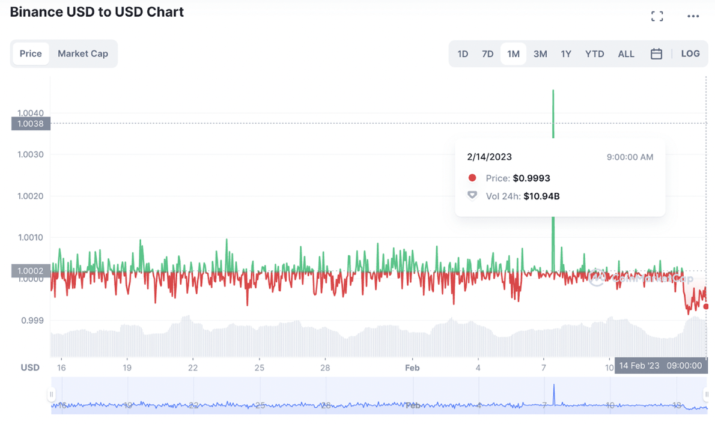715x424 pixels.
Task: Select the 7D time range
Action: [x=487, y=53]
